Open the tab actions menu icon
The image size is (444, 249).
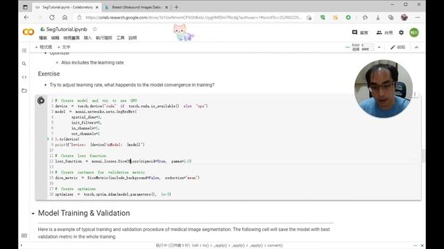click(25, 8)
